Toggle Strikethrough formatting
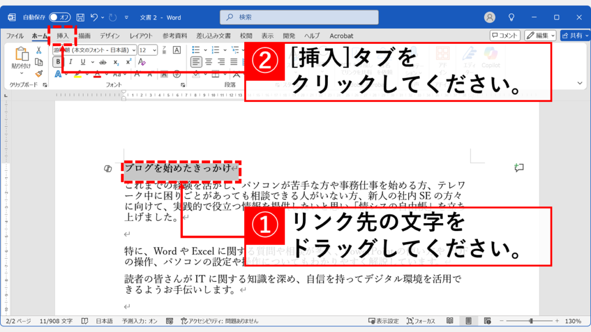Screen dimensions: 591x332 coord(103,62)
